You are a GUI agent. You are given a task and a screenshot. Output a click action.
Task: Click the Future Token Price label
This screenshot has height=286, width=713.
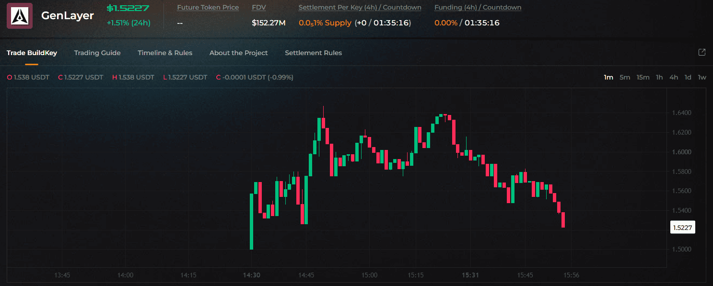pyautogui.click(x=208, y=8)
